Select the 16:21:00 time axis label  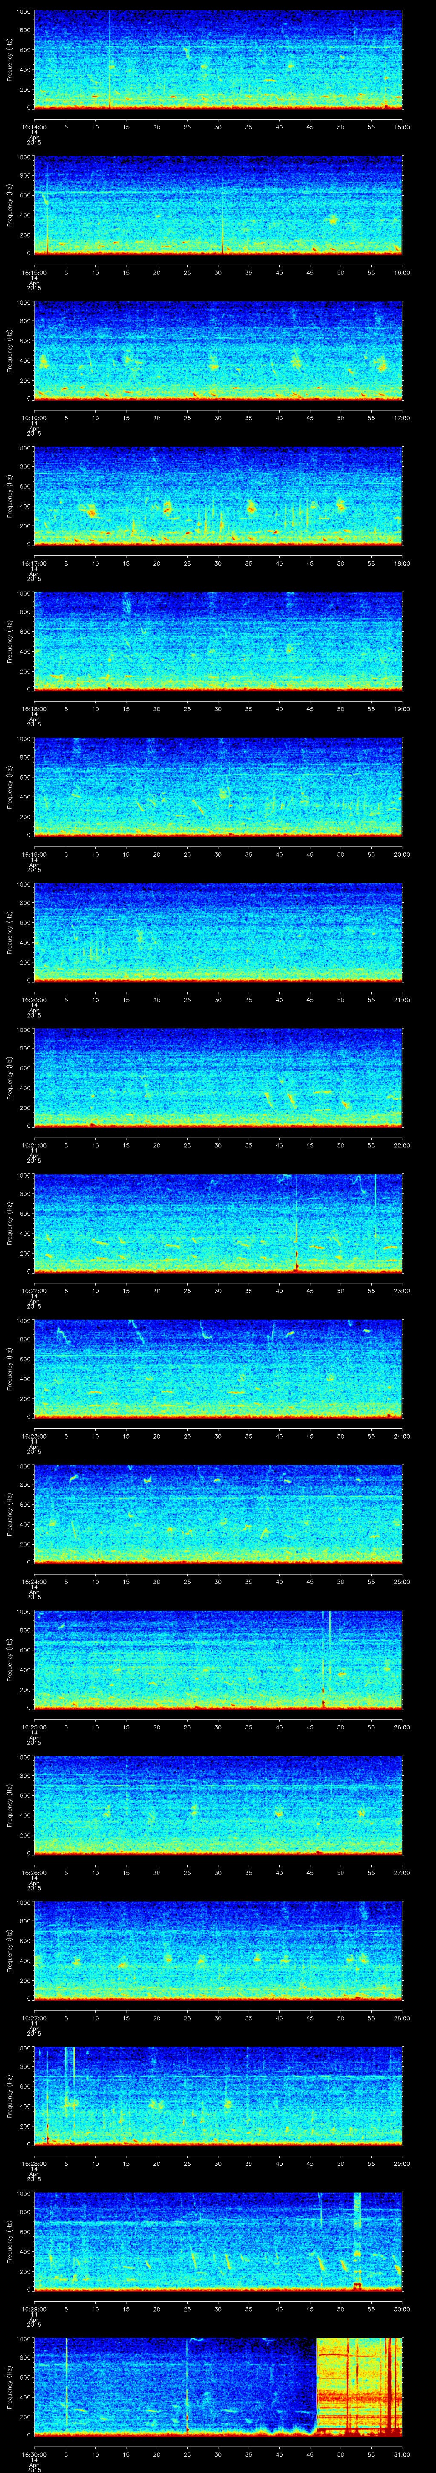34,1145
